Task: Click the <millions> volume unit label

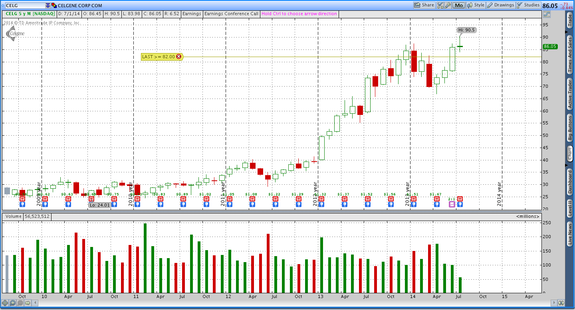Action: pos(527,216)
